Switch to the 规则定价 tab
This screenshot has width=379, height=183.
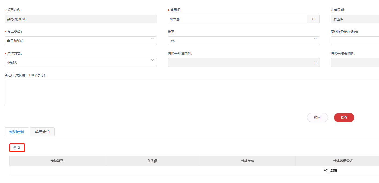click(x=17, y=132)
